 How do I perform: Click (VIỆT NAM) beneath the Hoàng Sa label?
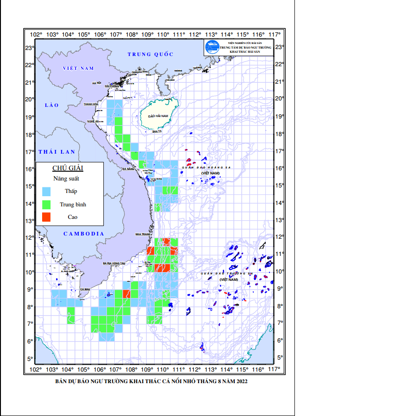[210, 173]
